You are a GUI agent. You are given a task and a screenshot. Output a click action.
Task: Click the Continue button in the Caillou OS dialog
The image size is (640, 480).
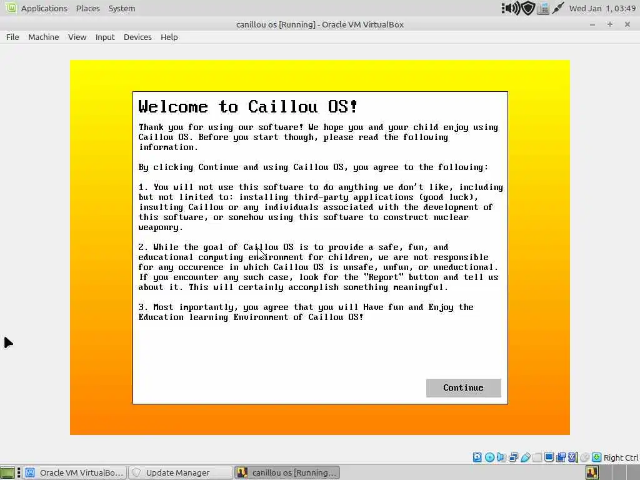tap(463, 387)
